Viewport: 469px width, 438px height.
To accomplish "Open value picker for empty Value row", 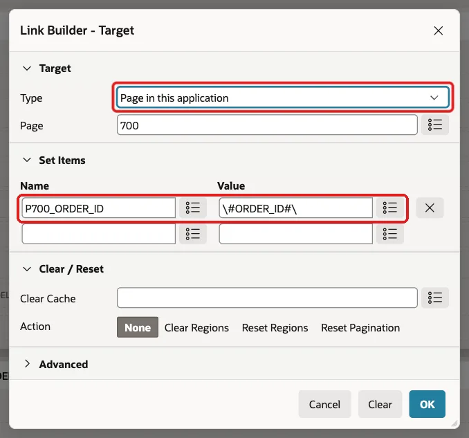I will pyautogui.click(x=390, y=234).
